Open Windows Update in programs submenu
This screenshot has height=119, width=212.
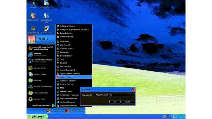tap(74, 37)
